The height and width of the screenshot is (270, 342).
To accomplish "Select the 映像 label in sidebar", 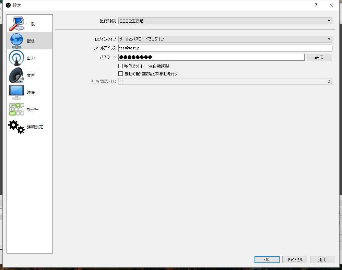I will point(31,93).
